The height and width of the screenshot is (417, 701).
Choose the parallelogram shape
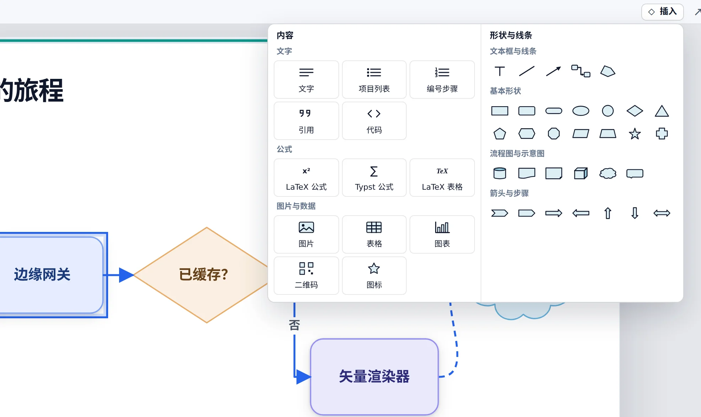(581, 134)
